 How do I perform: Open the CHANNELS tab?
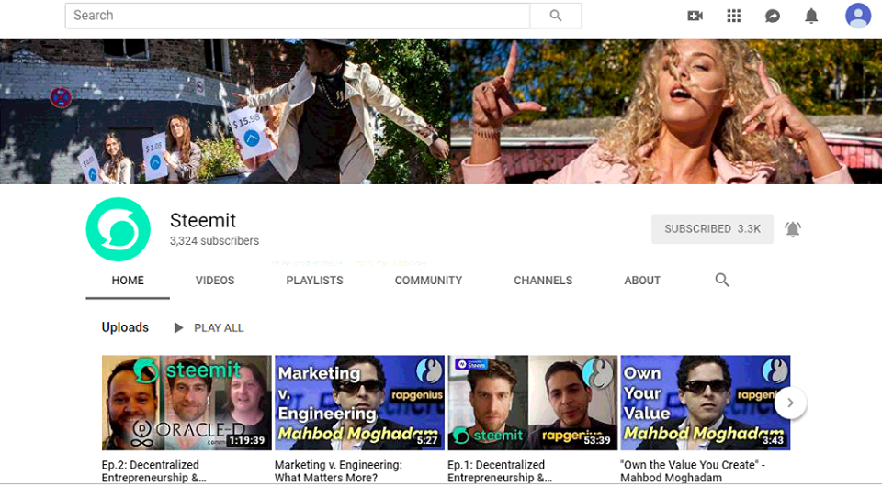pyautogui.click(x=543, y=280)
